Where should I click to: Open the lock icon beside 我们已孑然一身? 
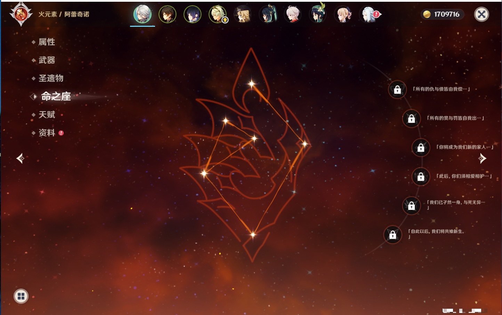click(x=411, y=205)
